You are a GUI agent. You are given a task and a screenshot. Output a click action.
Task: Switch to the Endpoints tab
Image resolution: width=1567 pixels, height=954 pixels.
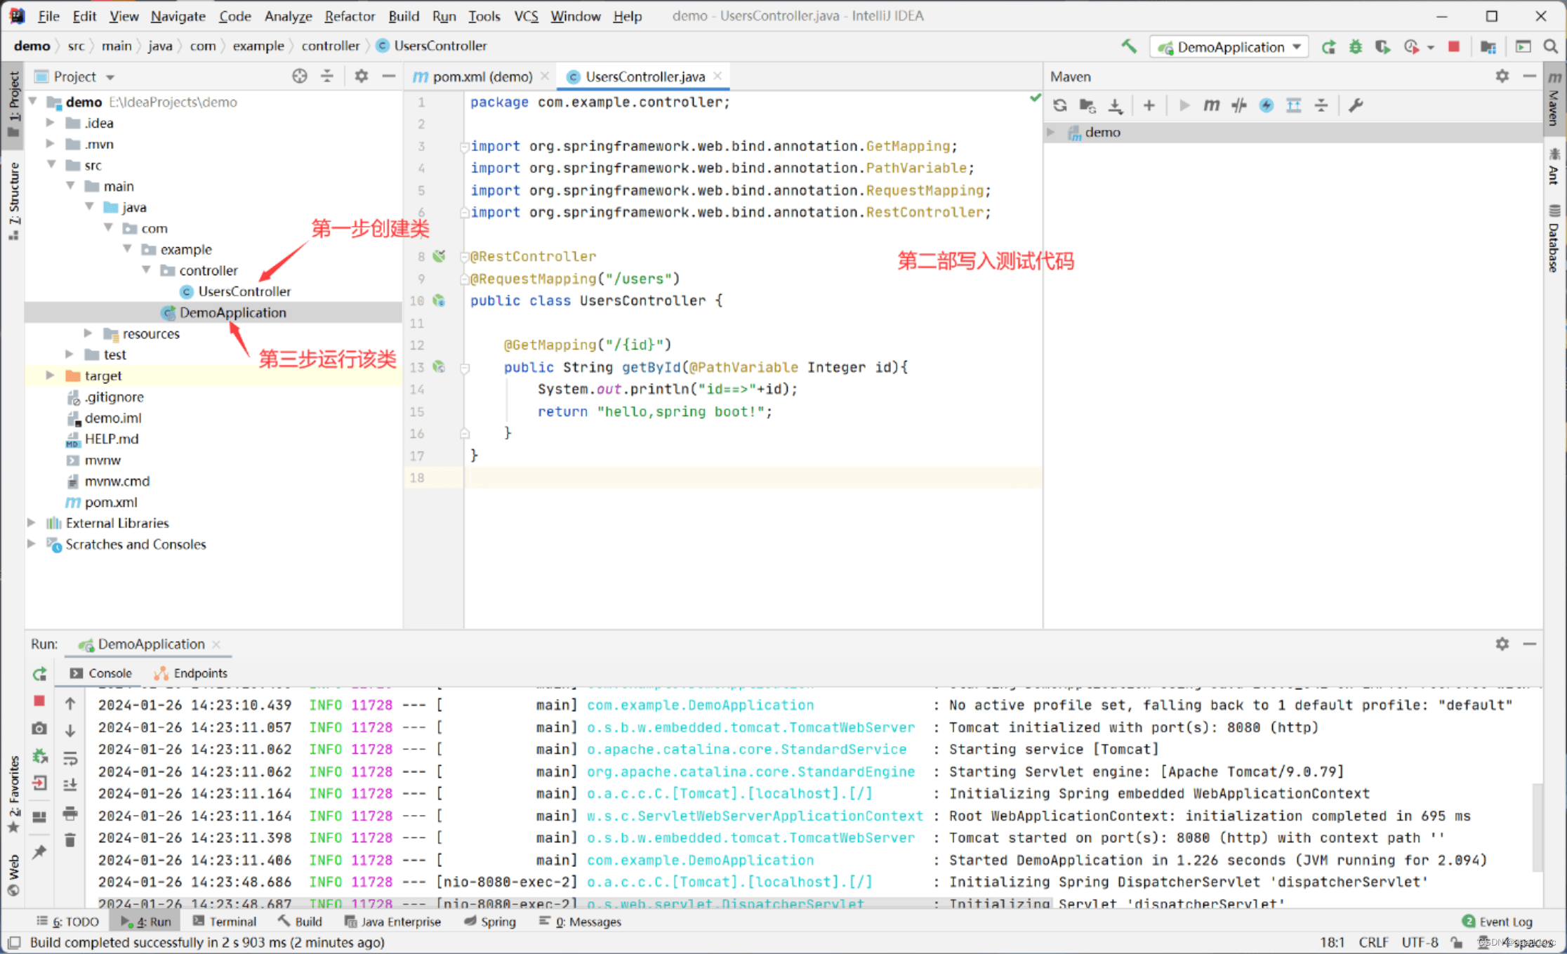[192, 673]
